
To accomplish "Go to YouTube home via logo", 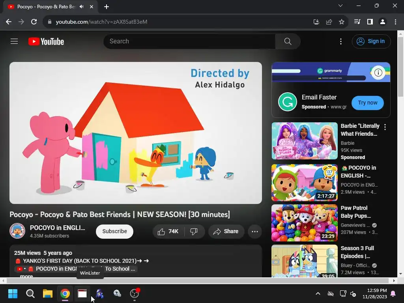I will (46, 41).
